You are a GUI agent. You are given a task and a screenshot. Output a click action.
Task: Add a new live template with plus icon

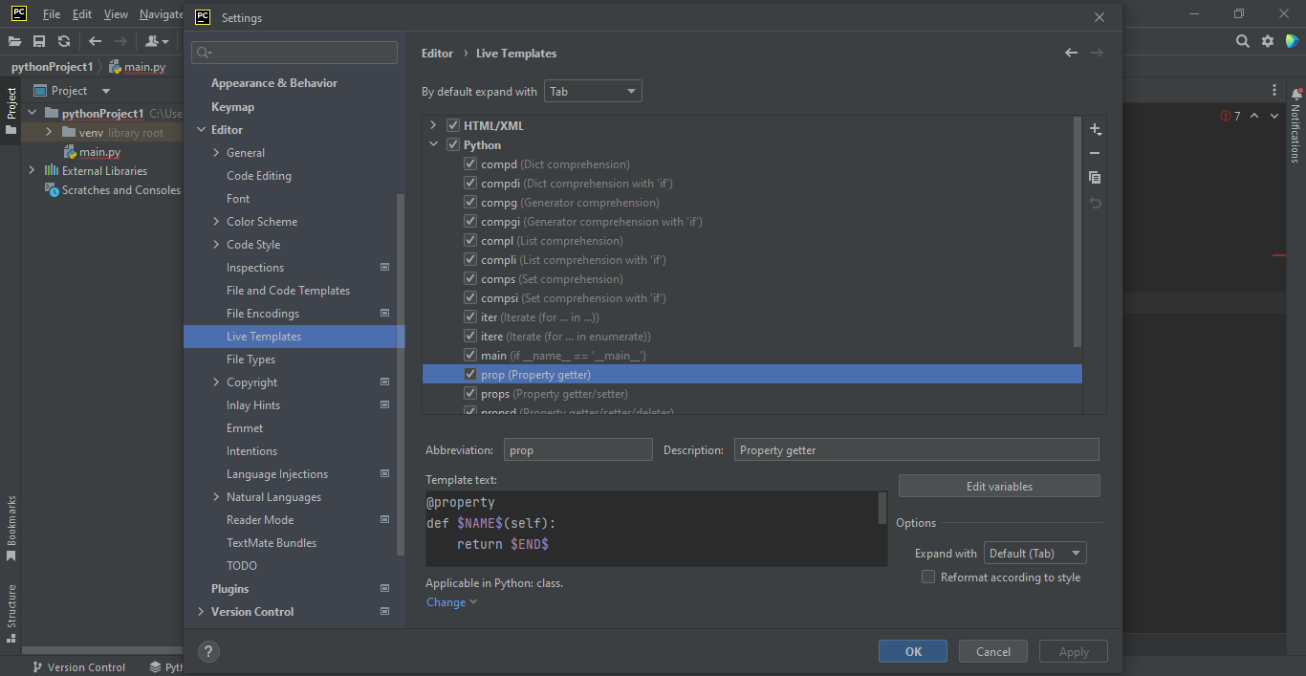[1095, 128]
